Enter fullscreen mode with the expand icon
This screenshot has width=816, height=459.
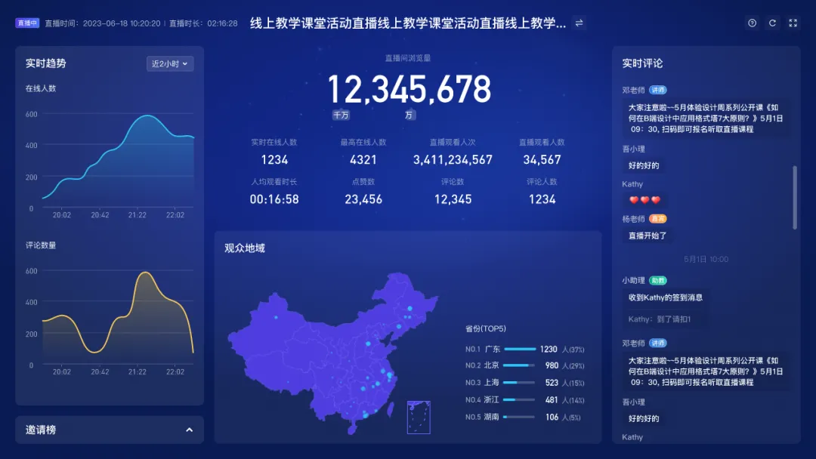click(793, 23)
